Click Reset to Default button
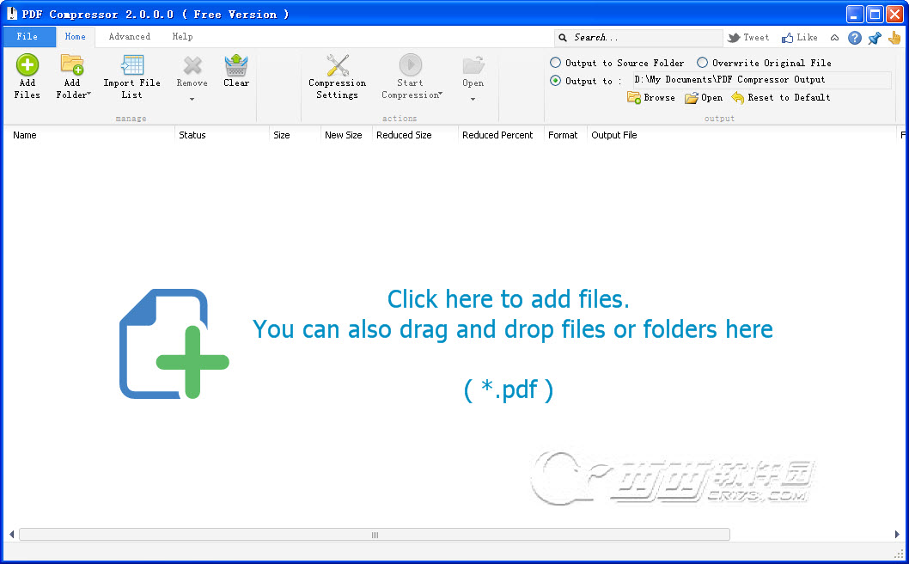Screen dimensions: 909x564 [781, 97]
